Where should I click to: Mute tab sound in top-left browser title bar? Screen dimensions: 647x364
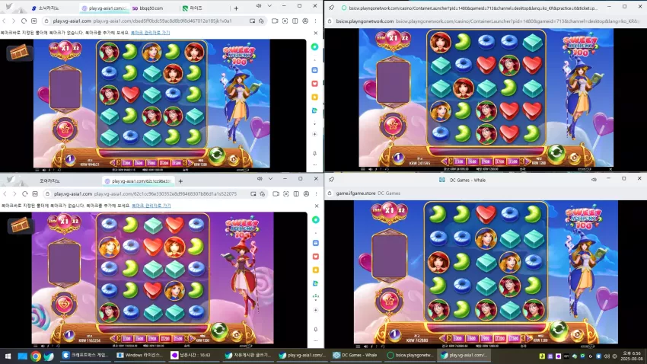click(258, 6)
